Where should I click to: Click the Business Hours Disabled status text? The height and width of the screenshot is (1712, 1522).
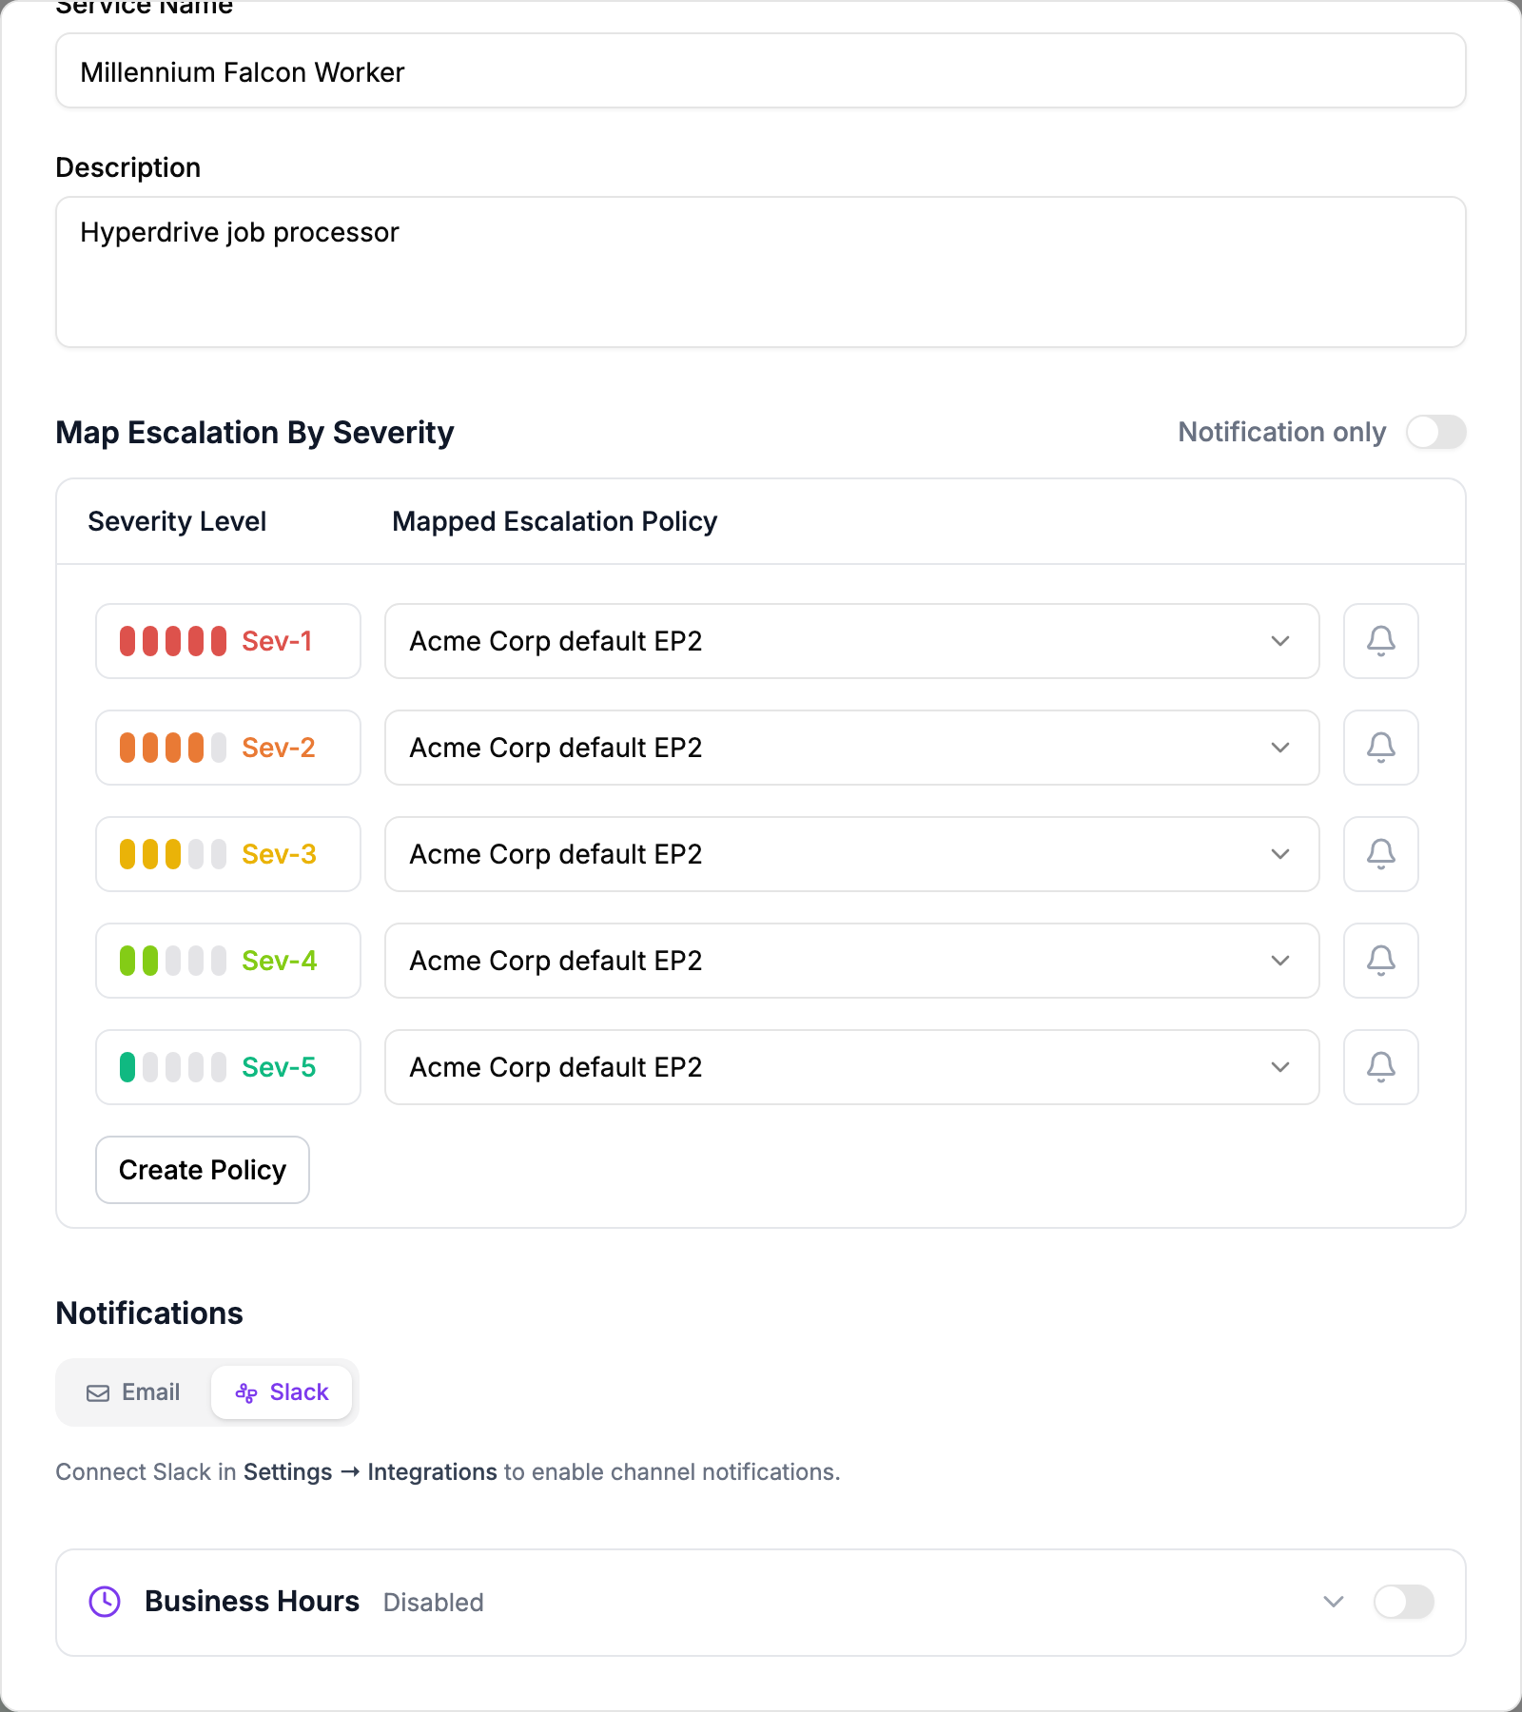[433, 1603]
